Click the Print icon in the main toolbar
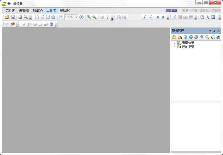Screen dimensions: 223x155 20,17
